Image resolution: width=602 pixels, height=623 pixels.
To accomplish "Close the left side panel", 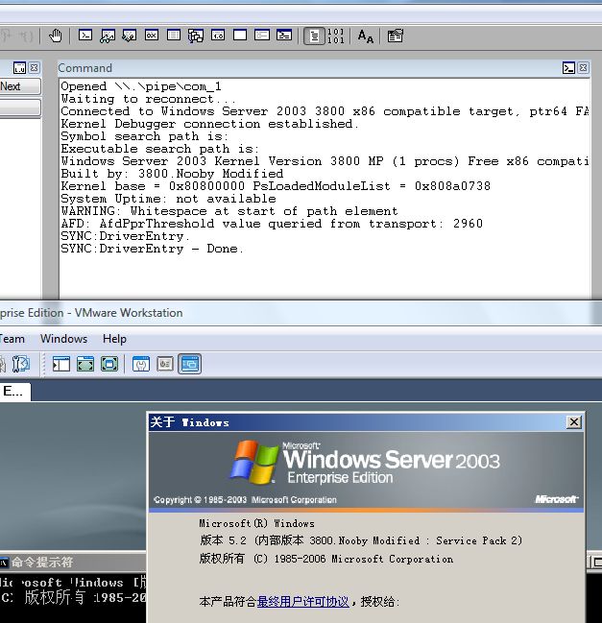I will click(35, 68).
